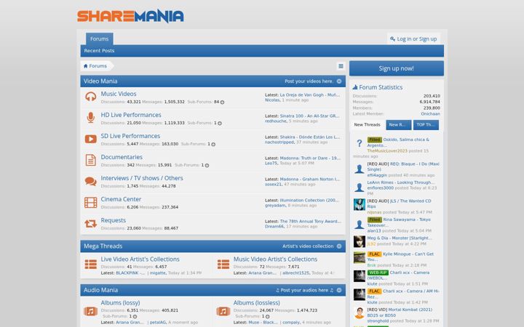Switch to the TOP Th... tab

tap(426, 125)
